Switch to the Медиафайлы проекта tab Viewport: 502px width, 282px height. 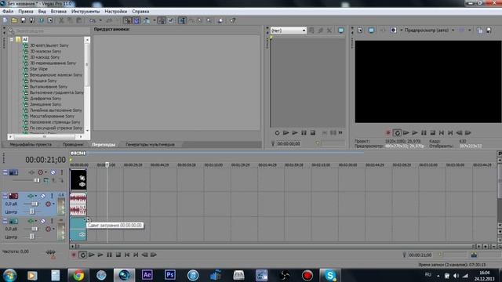[31, 144]
